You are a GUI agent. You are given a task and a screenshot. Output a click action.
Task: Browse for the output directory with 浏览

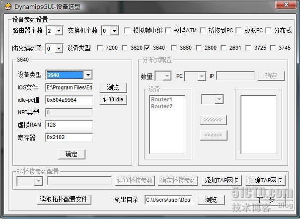coord(211,200)
